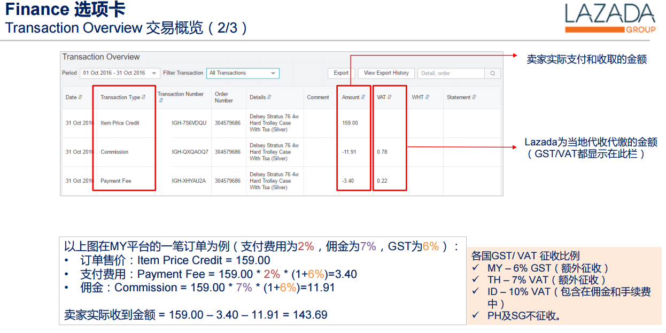Click transaction number ending QXQAOQ7
The width and height of the screenshot is (666, 333).
click(190, 152)
